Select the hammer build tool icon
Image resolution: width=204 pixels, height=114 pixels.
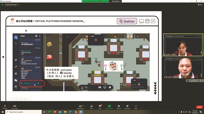click(x=16, y=67)
